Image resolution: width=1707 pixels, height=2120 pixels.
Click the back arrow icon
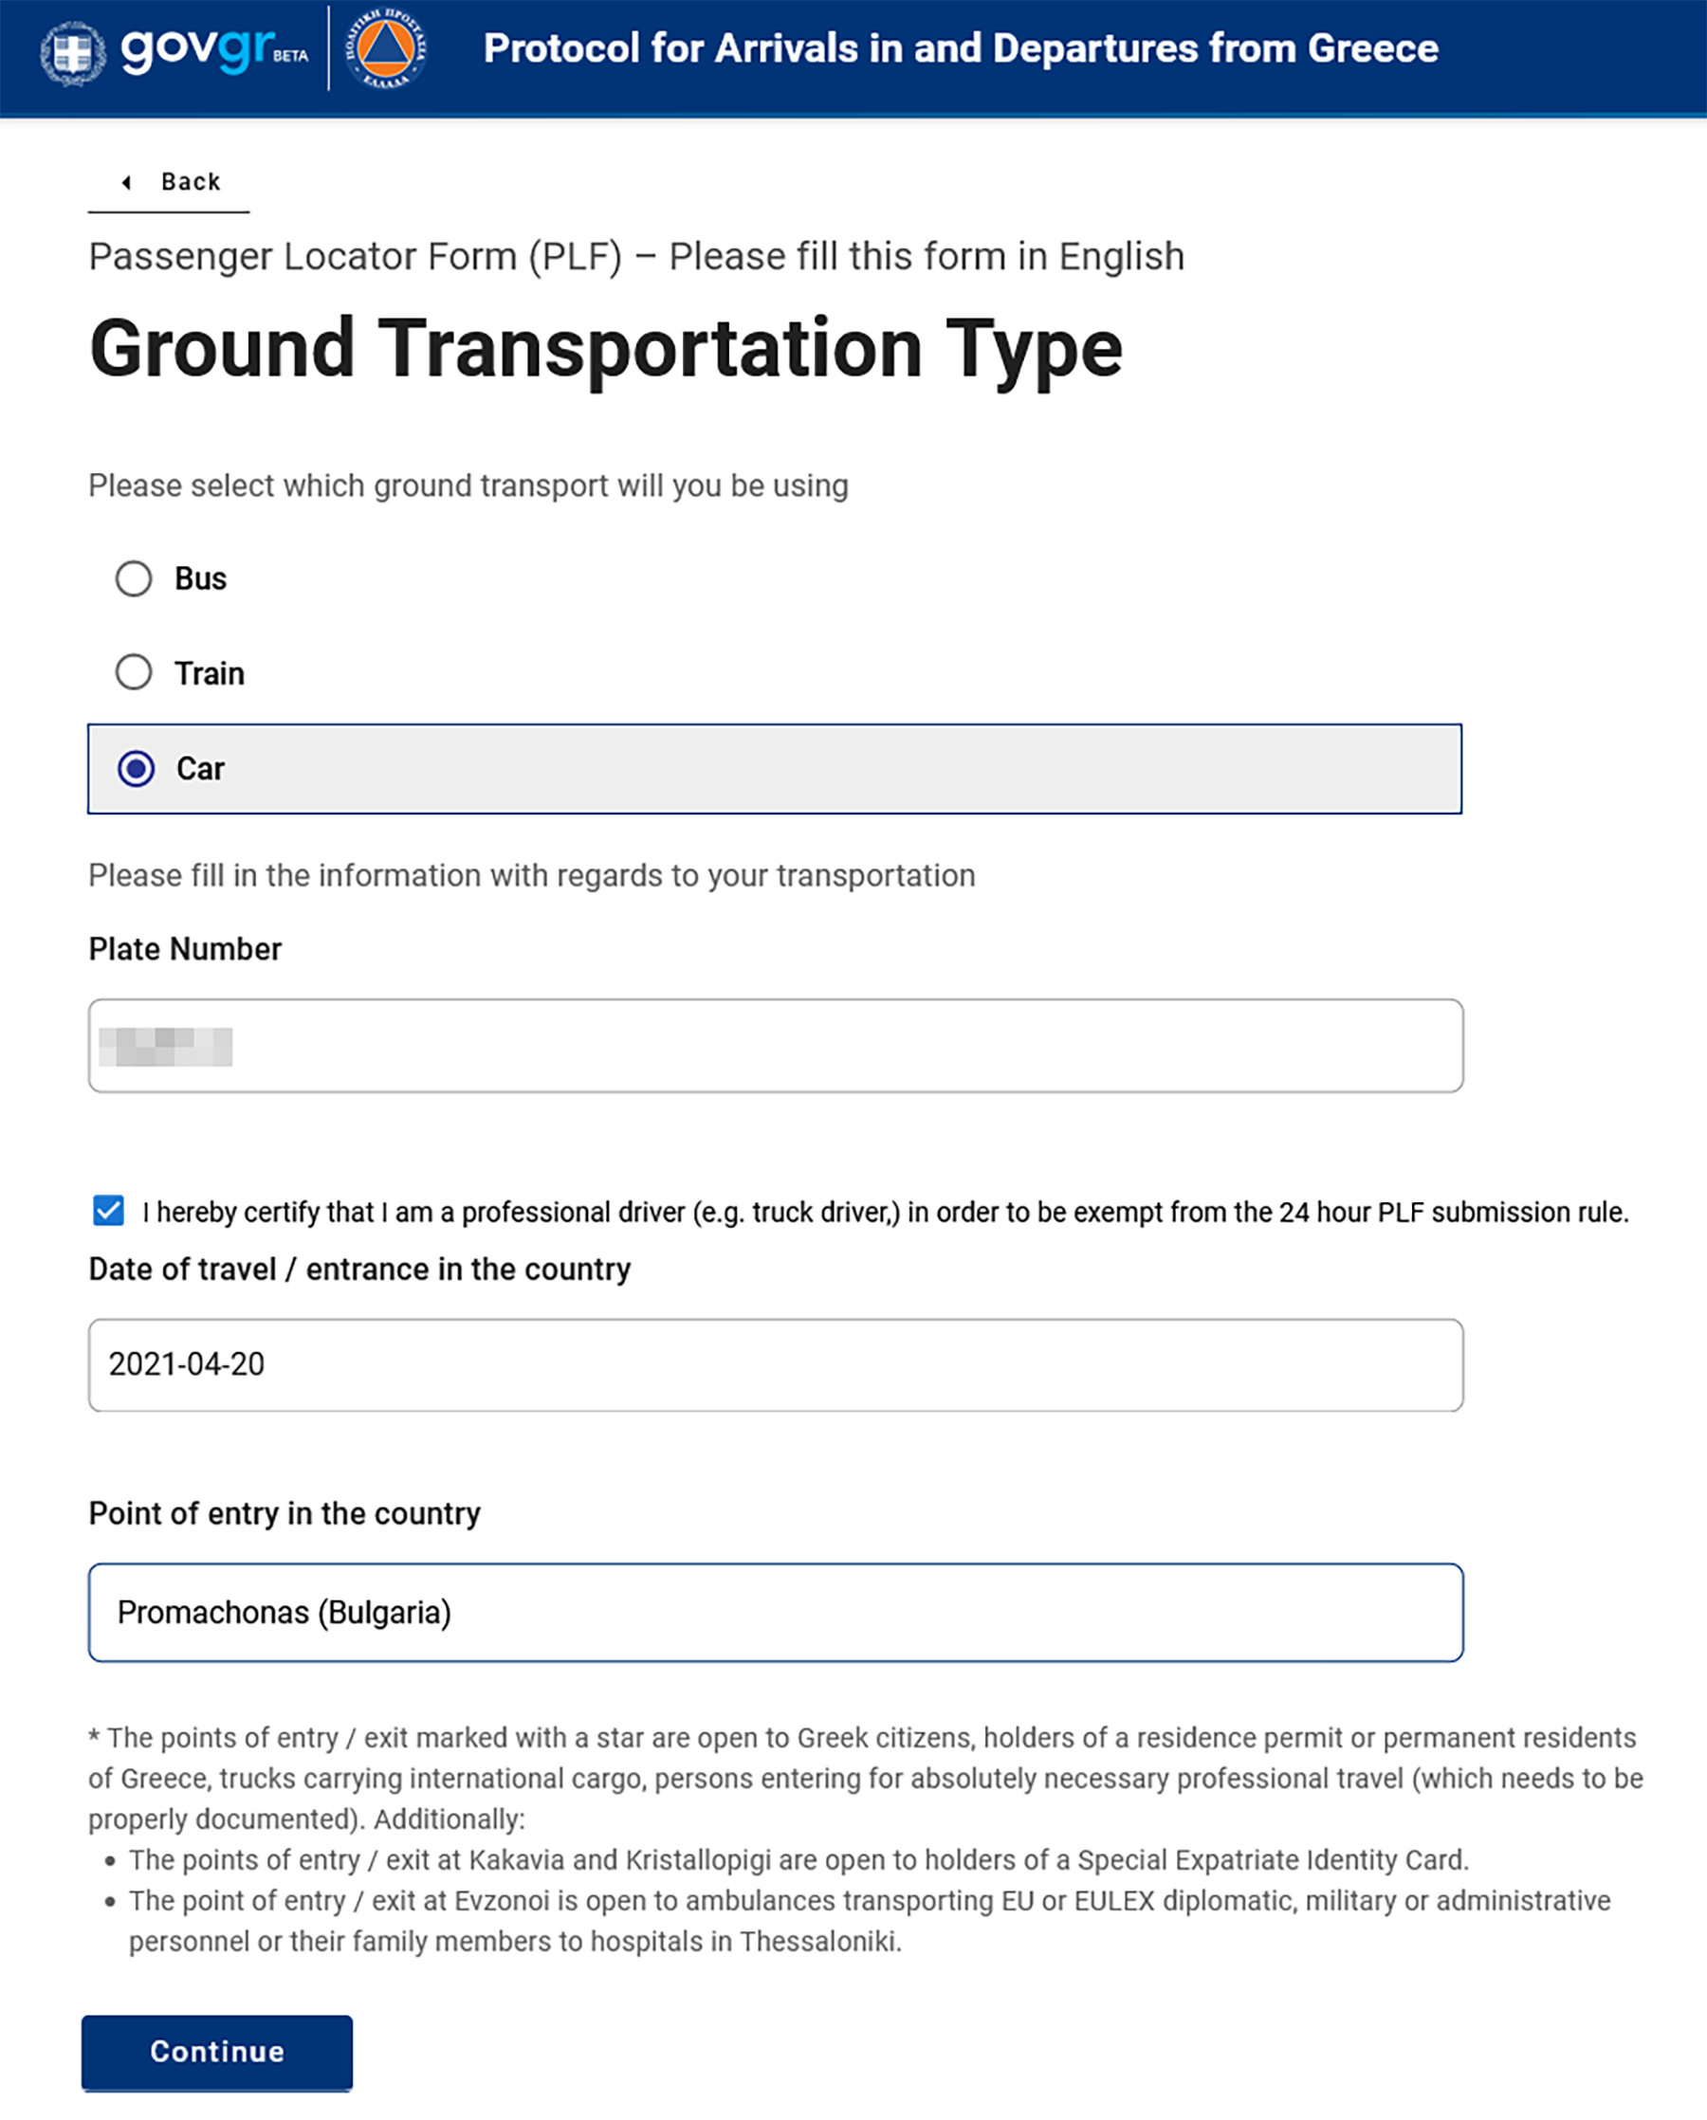coord(126,182)
